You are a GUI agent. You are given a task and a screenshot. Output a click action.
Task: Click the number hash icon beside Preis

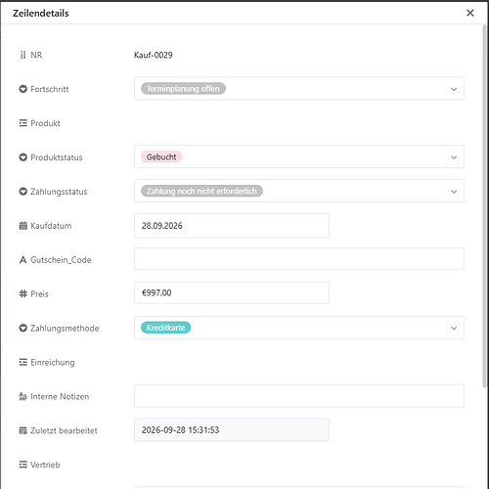click(22, 294)
